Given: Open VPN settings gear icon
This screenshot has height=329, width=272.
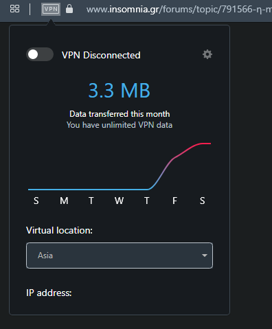Looking at the screenshot, I should pos(207,54).
